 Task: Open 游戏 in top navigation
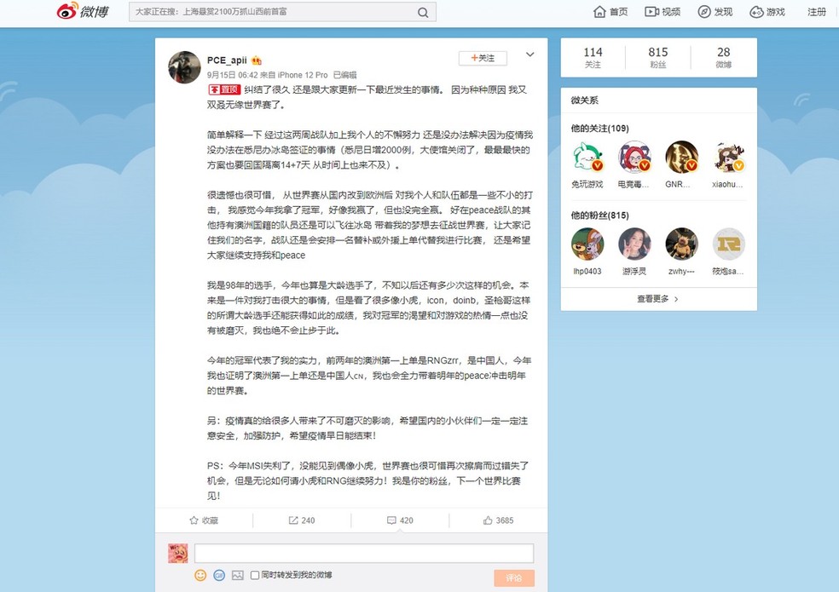767,12
